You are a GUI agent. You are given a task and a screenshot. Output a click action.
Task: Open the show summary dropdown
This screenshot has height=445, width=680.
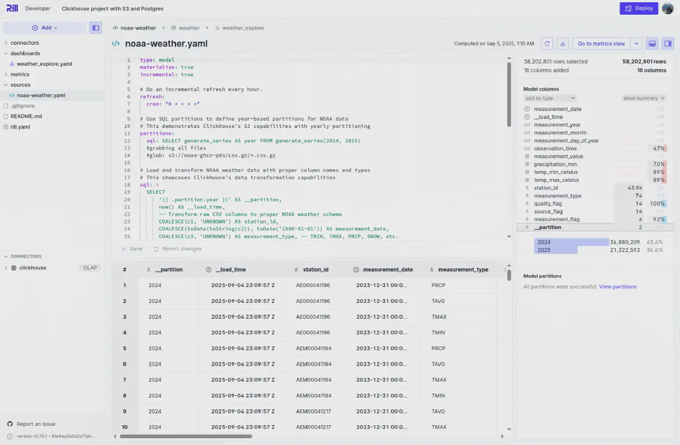pyautogui.click(x=644, y=99)
